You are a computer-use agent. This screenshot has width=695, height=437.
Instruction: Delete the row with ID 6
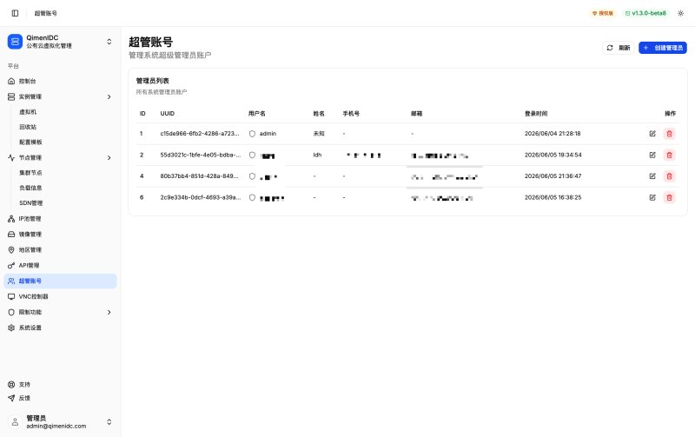670,198
